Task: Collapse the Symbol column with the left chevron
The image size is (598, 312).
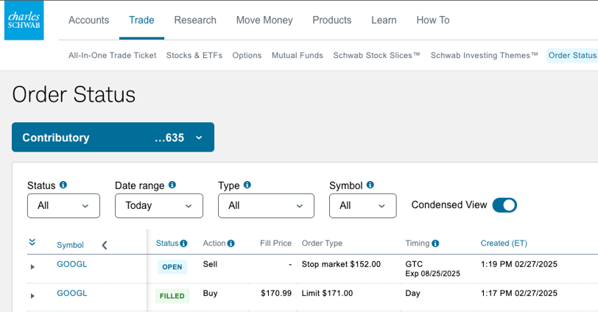Action: click(x=105, y=245)
